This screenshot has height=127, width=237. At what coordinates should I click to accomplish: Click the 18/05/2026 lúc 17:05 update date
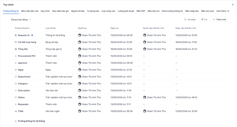[x=186, y=42]
